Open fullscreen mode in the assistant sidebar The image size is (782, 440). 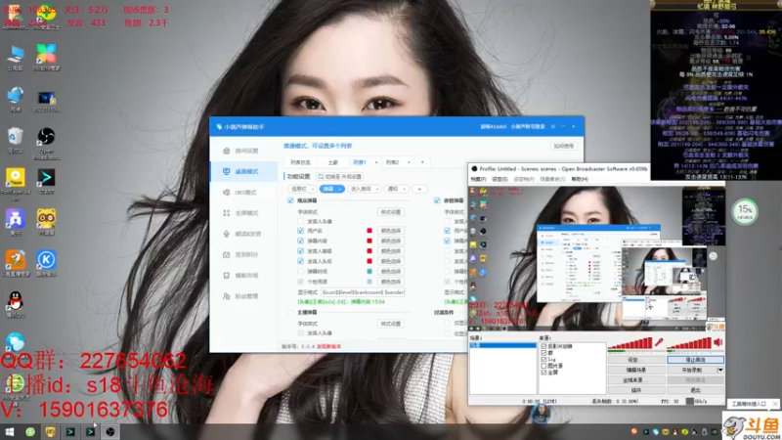coord(243,213)
